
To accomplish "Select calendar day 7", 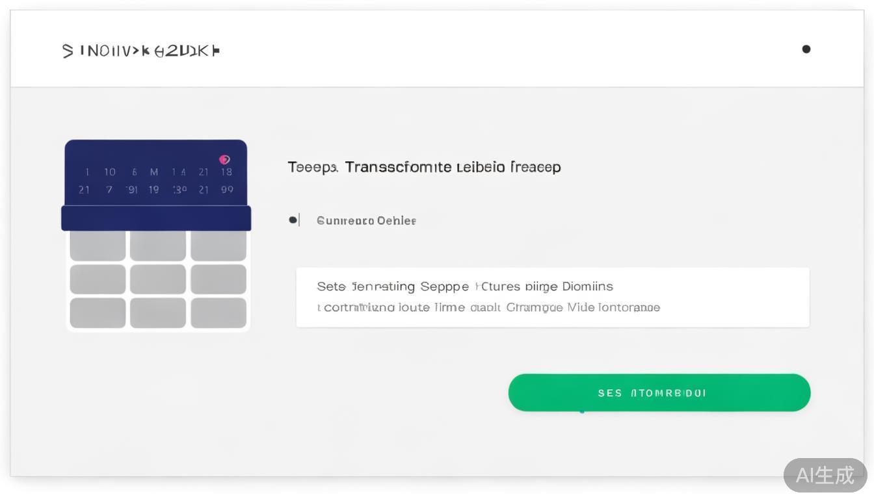I will coord(110,190).
